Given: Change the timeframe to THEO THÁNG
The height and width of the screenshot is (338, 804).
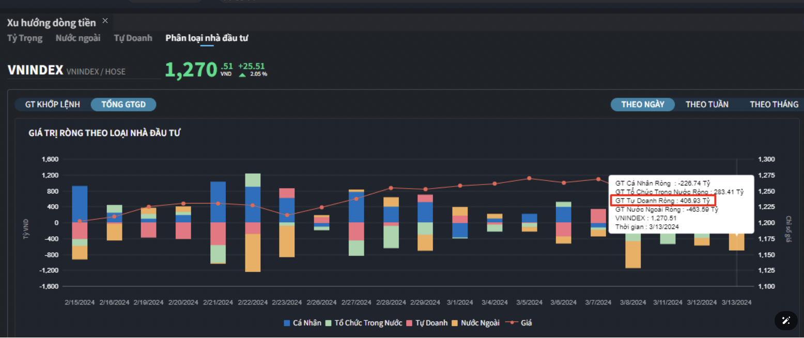Looking at the screenshot, I should click(x=774, y=104).
